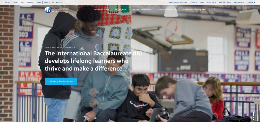Click the active carousel slide indicator bar
This screenshot has width=260, height=122.
253,114
